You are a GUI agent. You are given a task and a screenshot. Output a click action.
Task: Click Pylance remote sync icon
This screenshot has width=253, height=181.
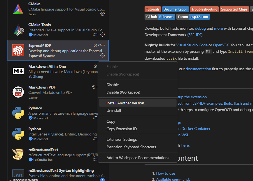[95, 118]
